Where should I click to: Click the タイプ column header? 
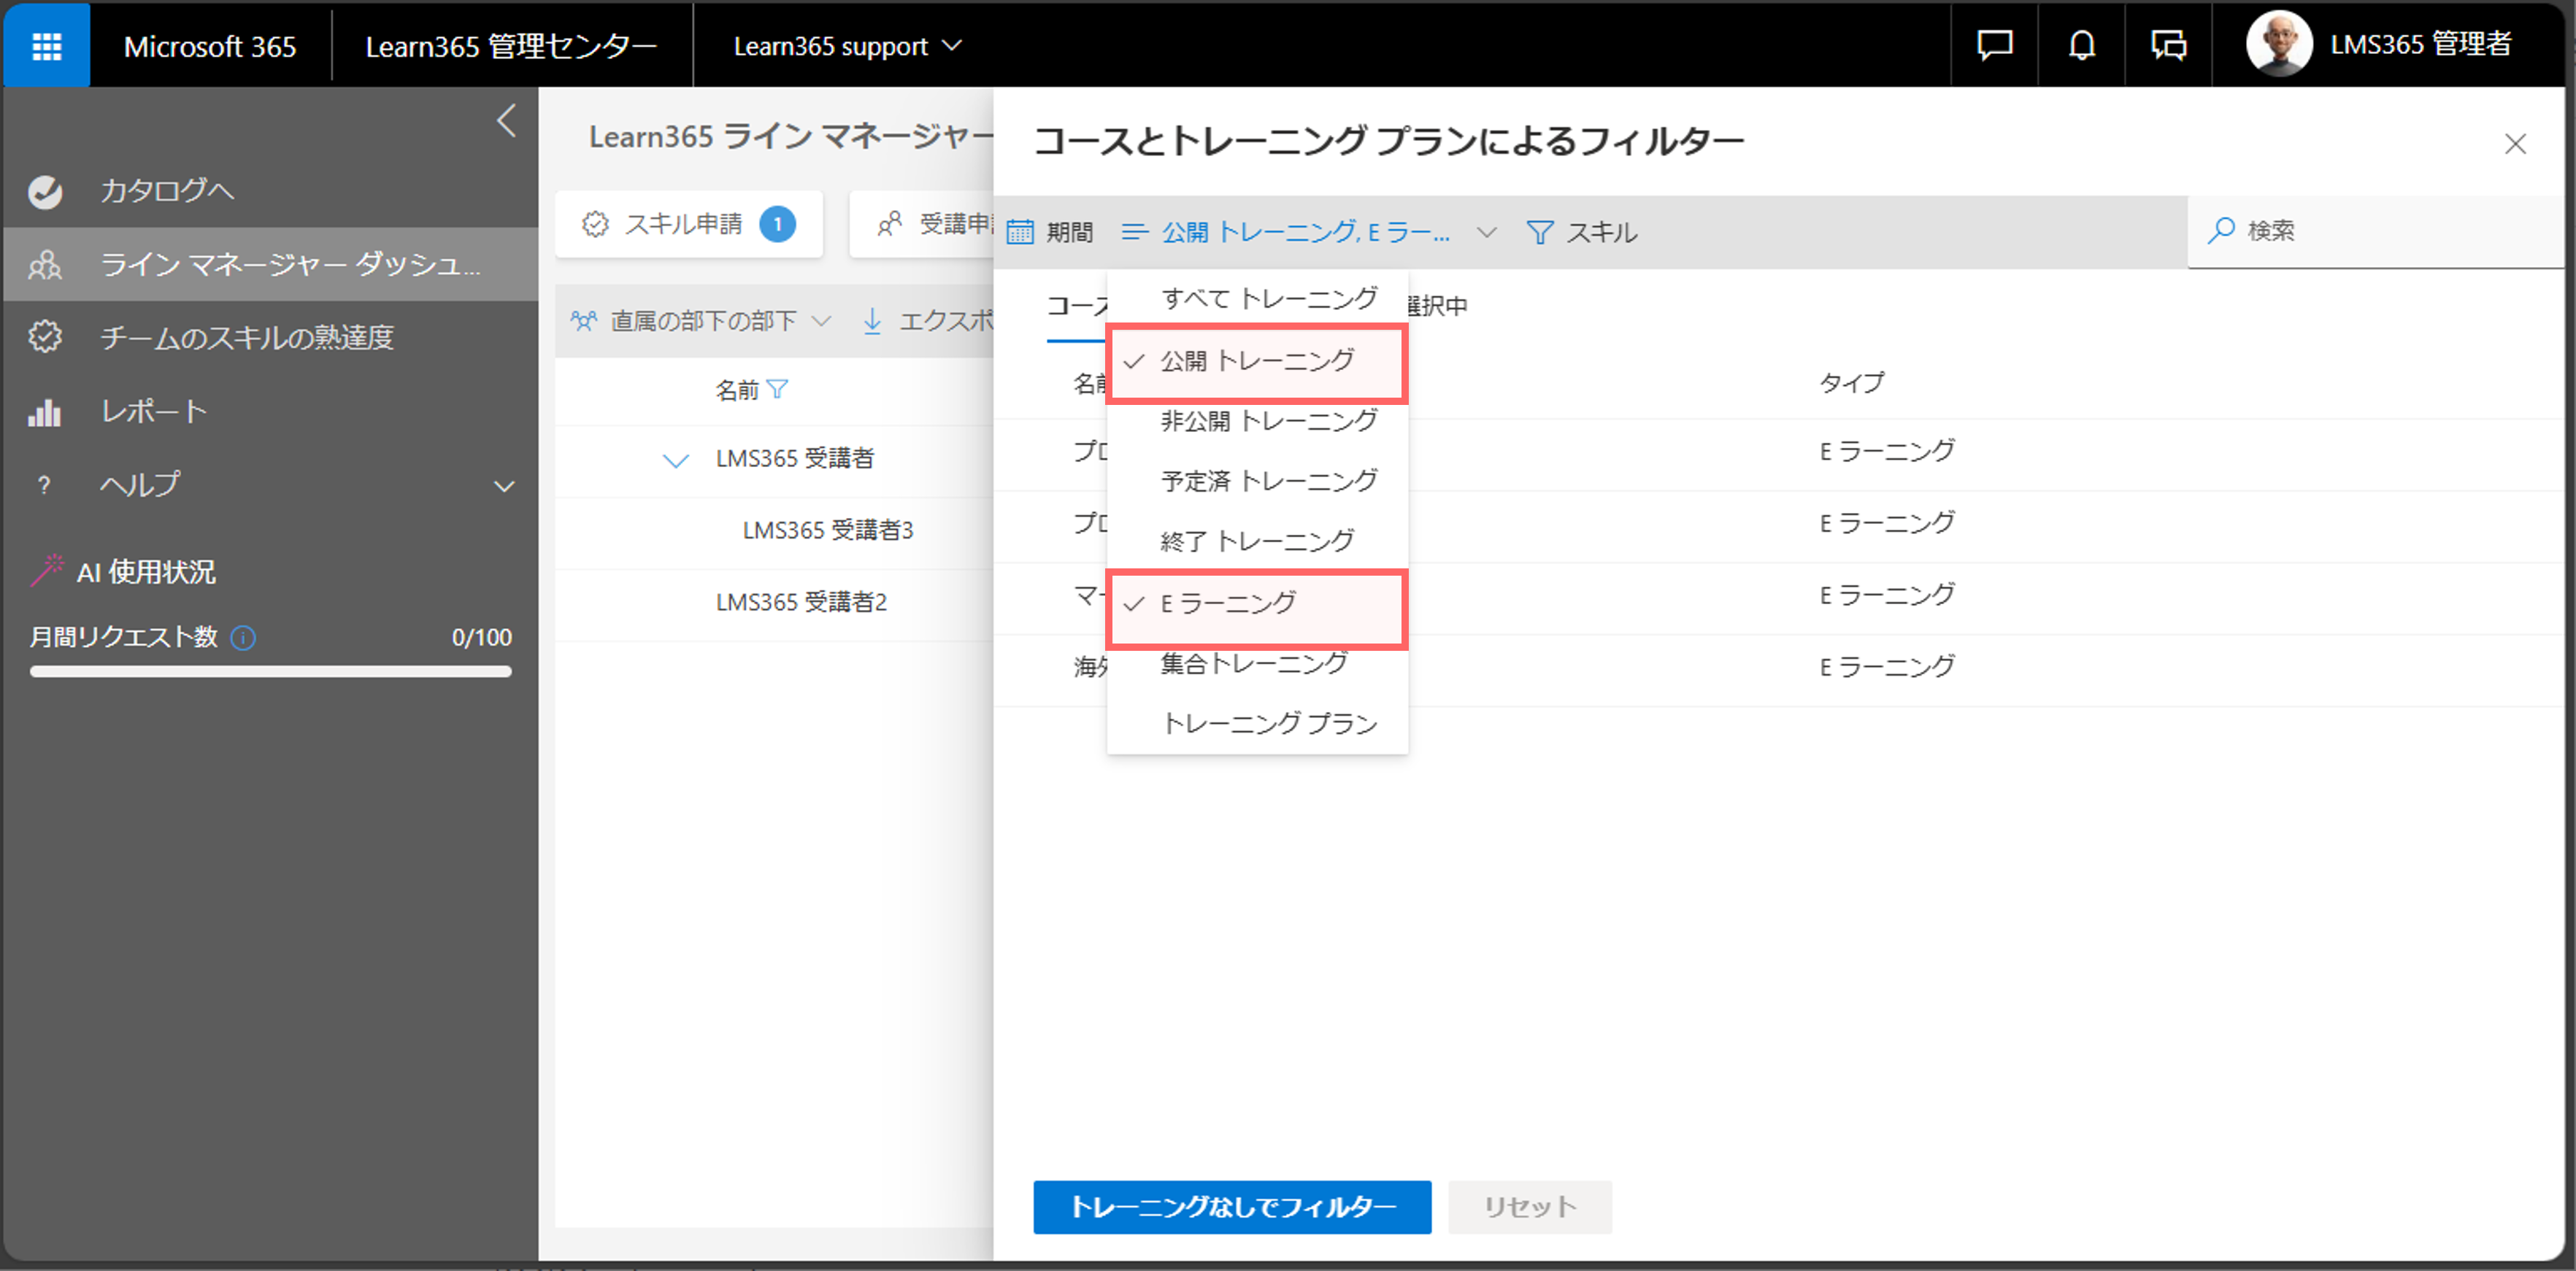1851,383
